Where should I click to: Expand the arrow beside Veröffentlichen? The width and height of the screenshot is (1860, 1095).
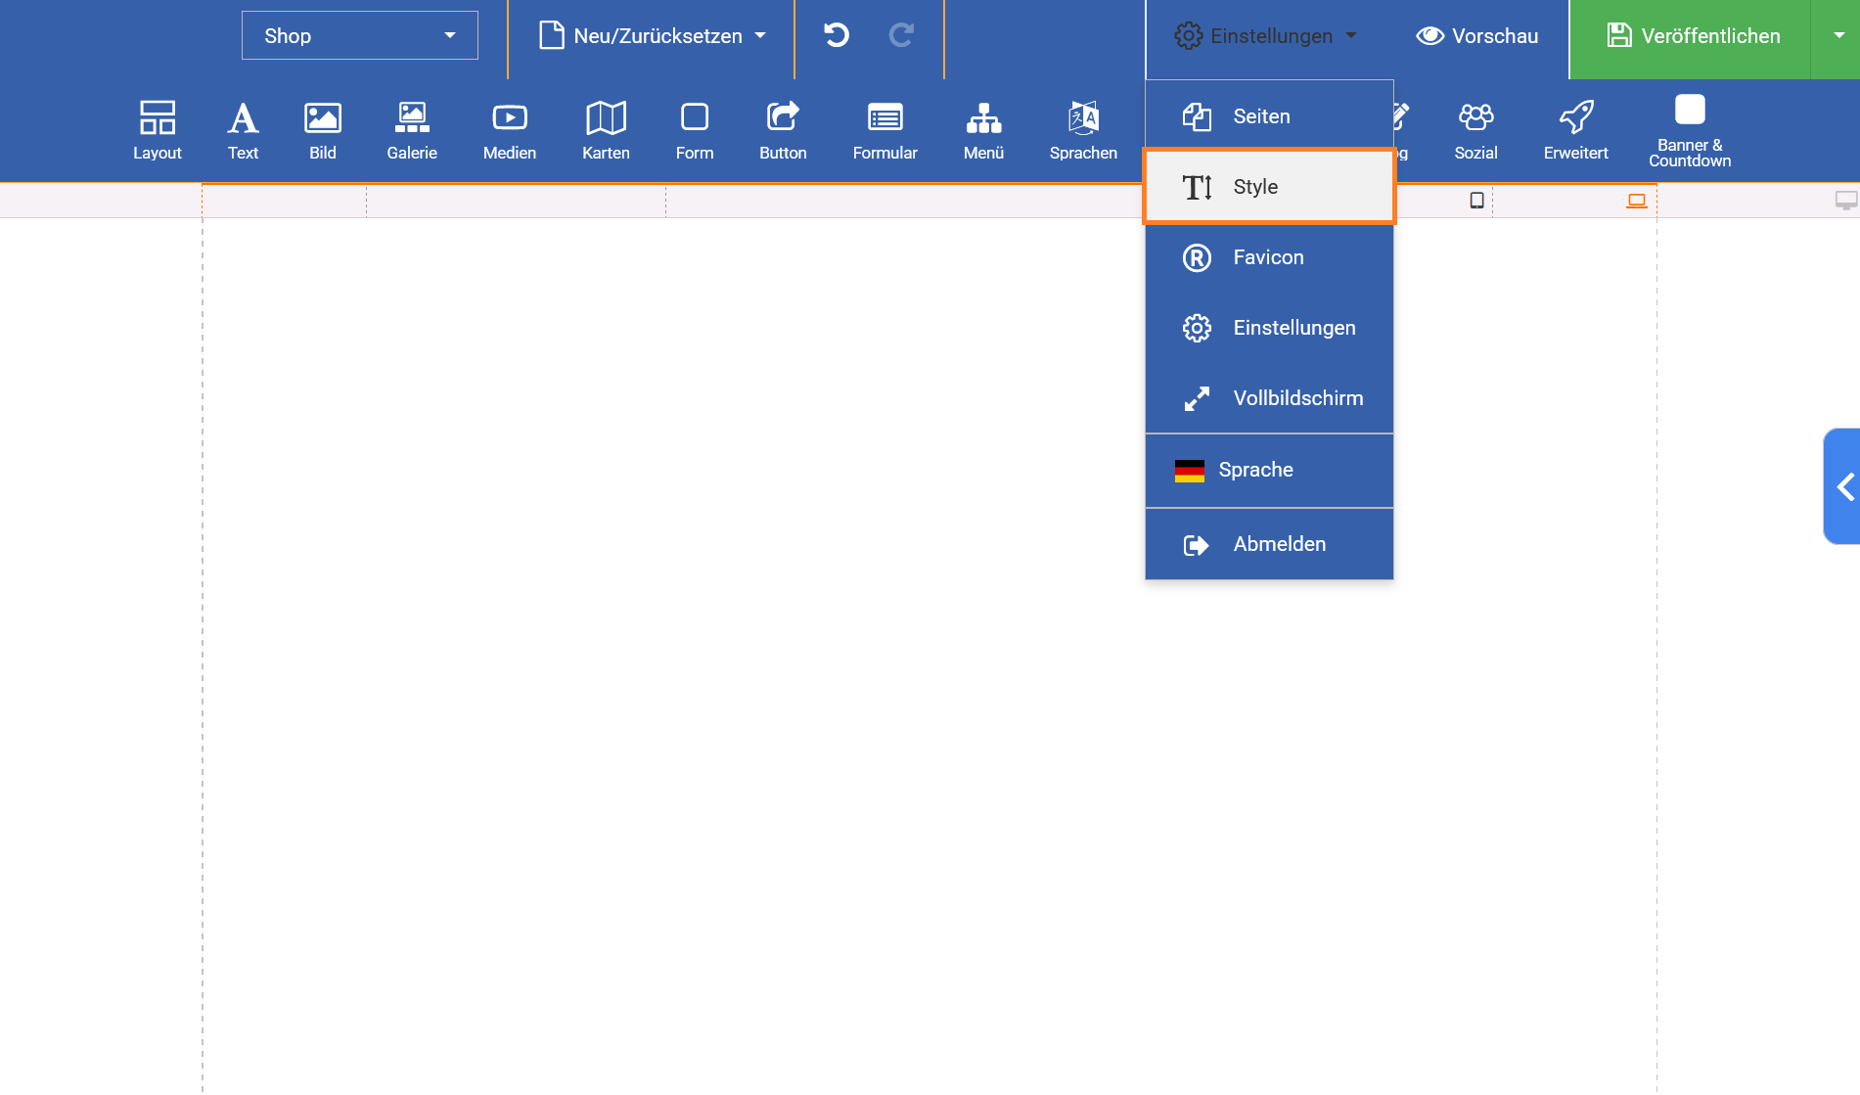1838,36
